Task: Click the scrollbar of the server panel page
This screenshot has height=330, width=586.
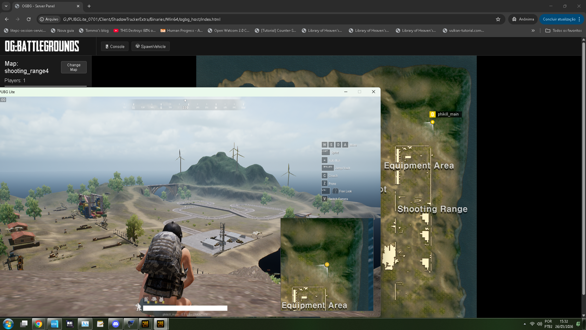Action: [x=584, y=168]
